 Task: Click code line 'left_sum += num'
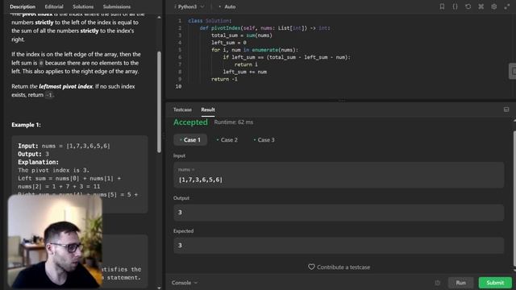click(x=245, y=72)
